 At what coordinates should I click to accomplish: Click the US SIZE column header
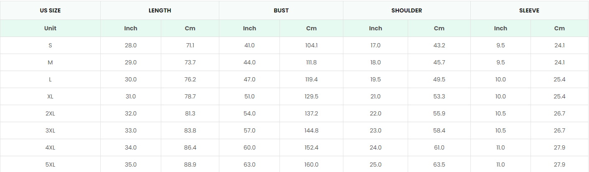click(x=50, y=10)
